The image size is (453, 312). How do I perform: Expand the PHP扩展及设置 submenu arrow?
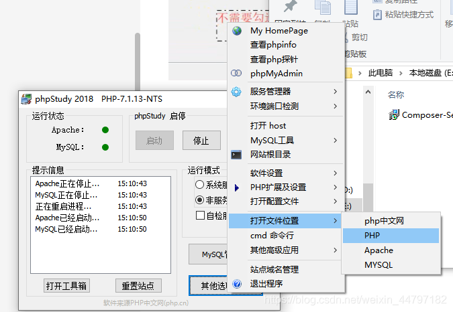coord(335,187)
